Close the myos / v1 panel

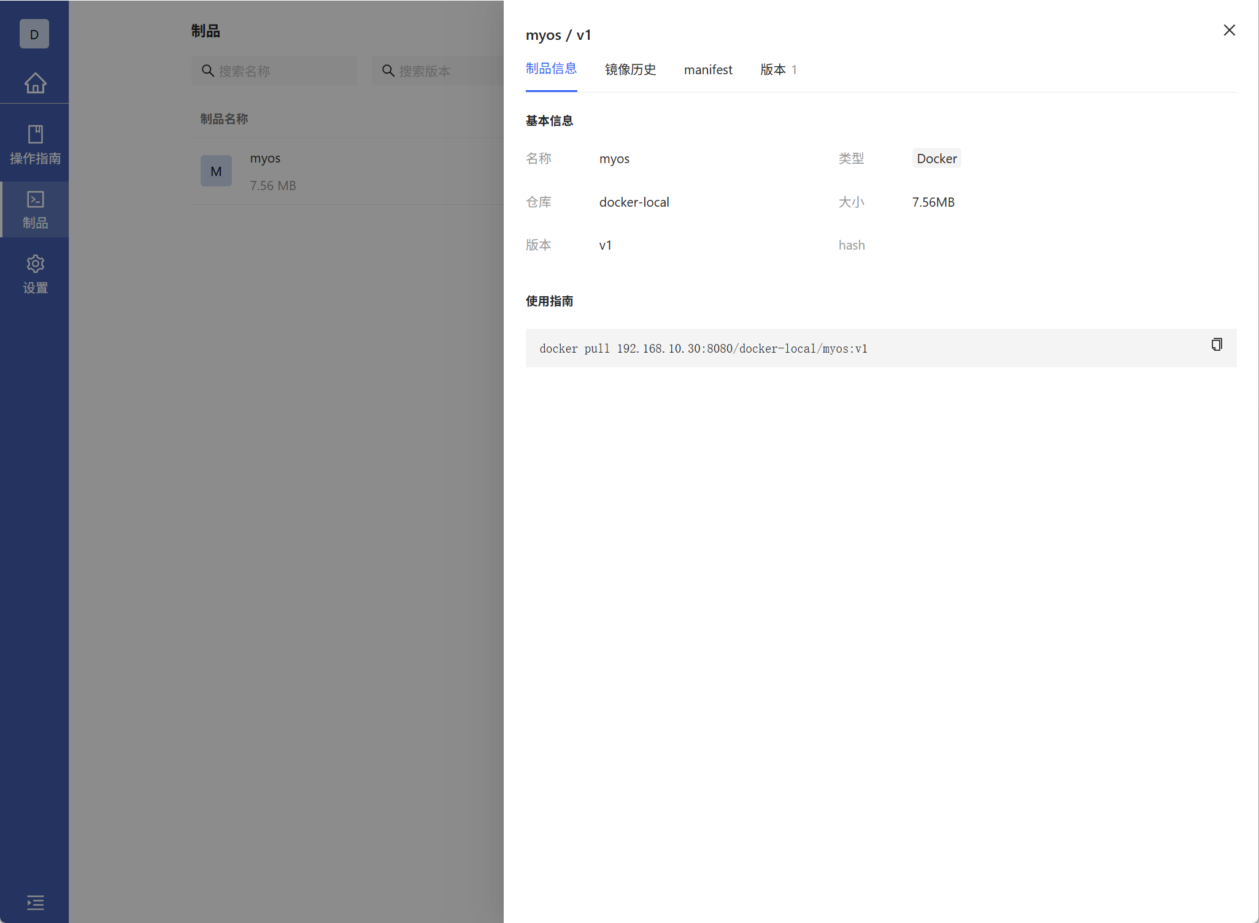tap(1229, 31)
